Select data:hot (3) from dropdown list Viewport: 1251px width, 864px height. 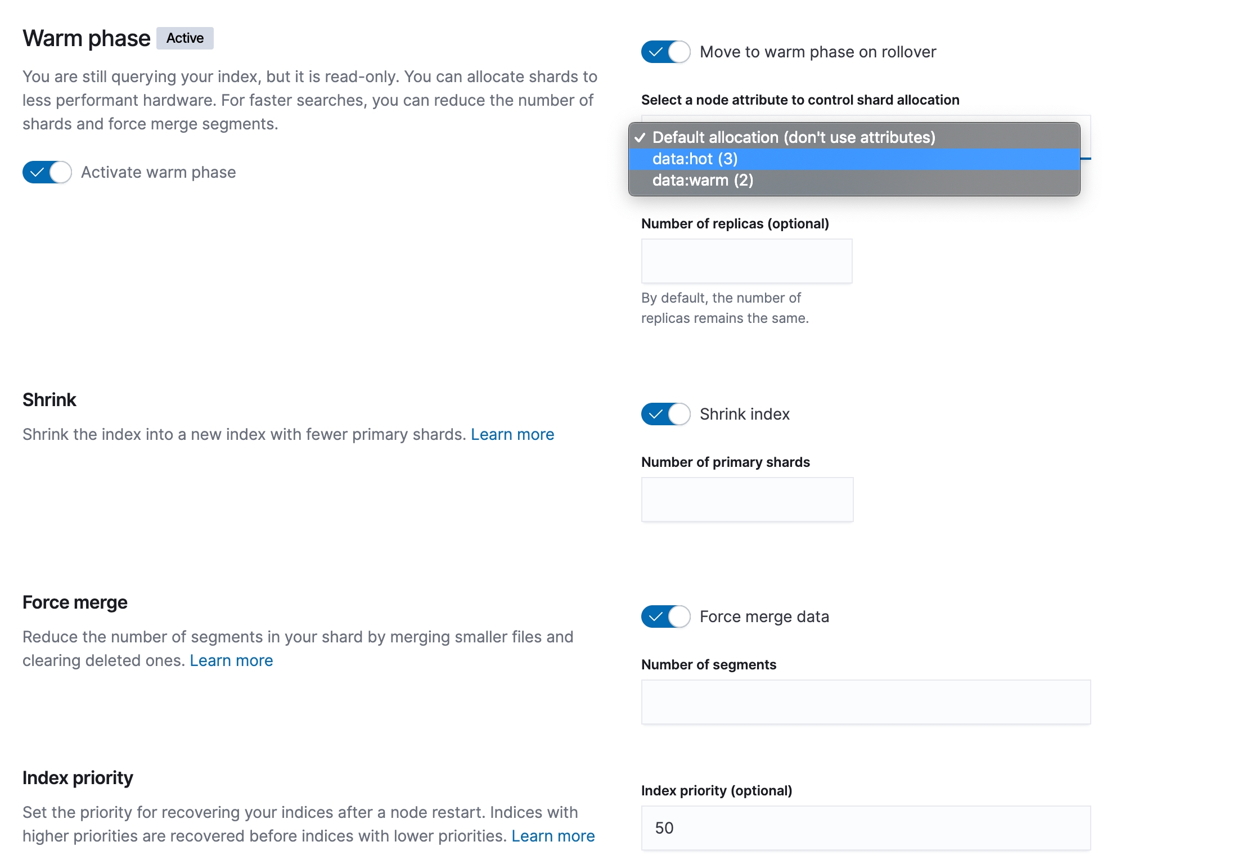click(x=695, y=159)
